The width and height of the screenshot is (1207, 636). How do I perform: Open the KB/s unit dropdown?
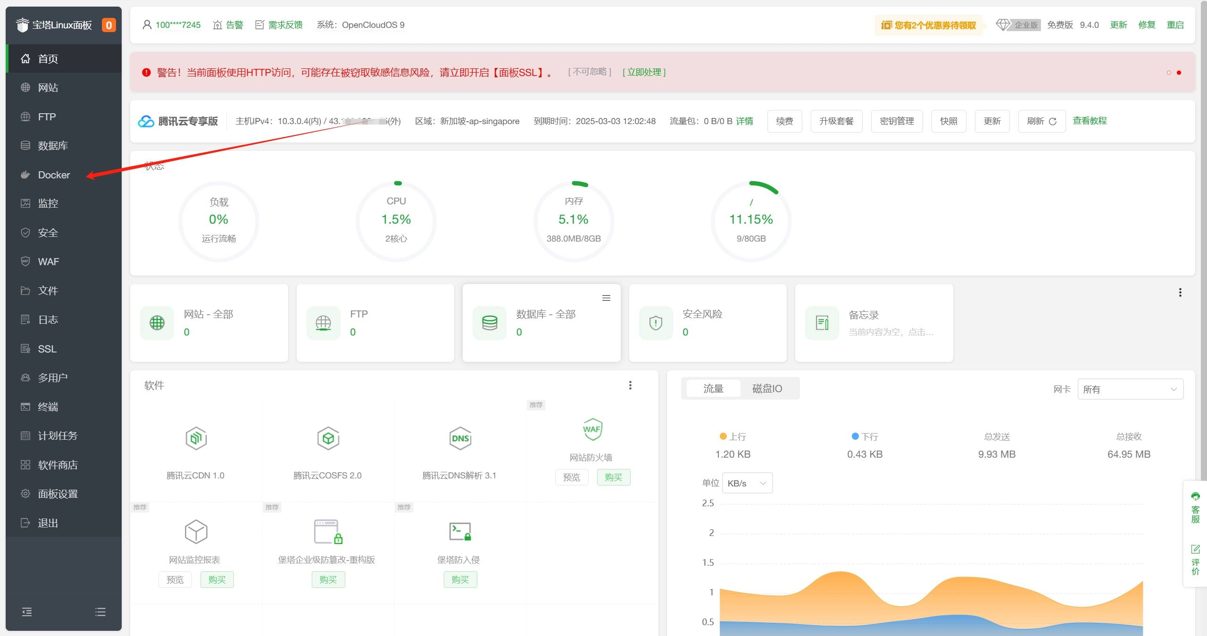coord(747,483)
